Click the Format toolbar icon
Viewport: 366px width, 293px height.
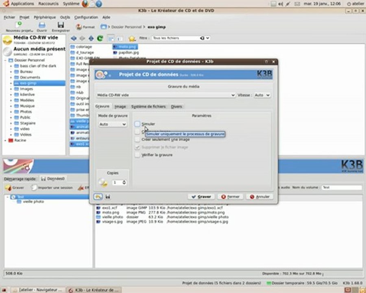[79, 27]
